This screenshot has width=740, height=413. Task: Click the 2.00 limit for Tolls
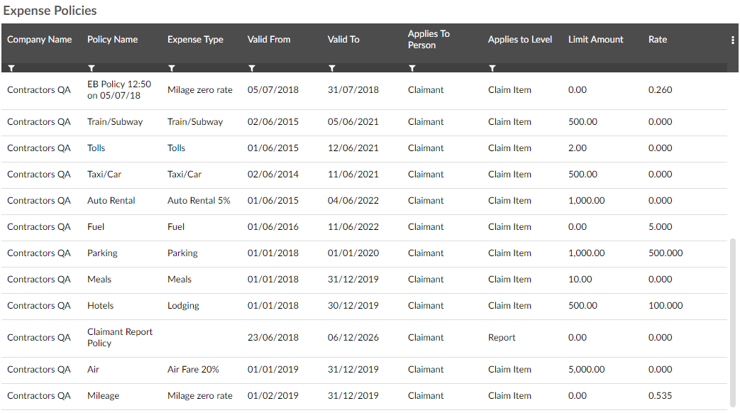click(576, 148)
